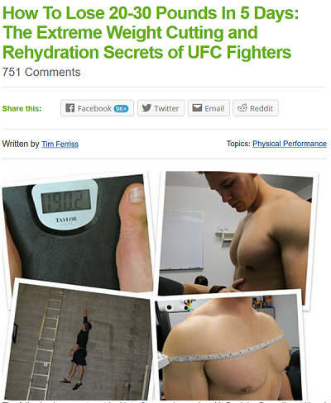Open the Tim Ferriss author link
Viewport: 331px width, 403px height.
point(60,144)
